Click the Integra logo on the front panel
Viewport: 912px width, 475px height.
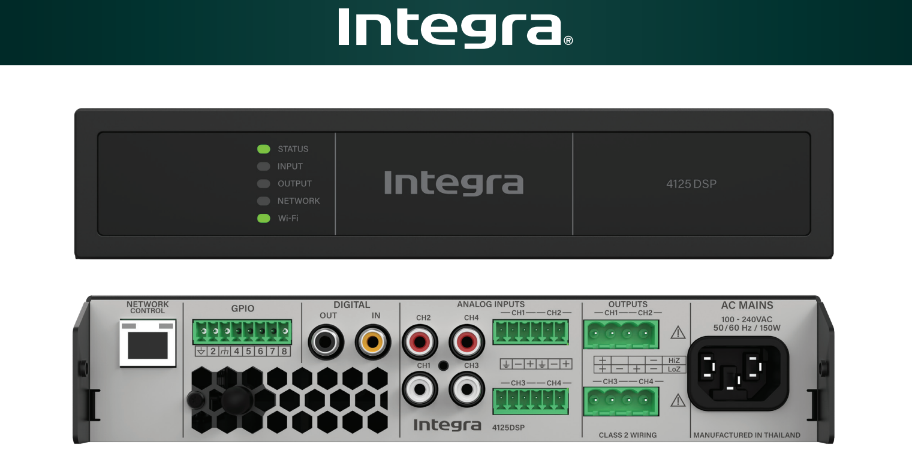[453, 183]
